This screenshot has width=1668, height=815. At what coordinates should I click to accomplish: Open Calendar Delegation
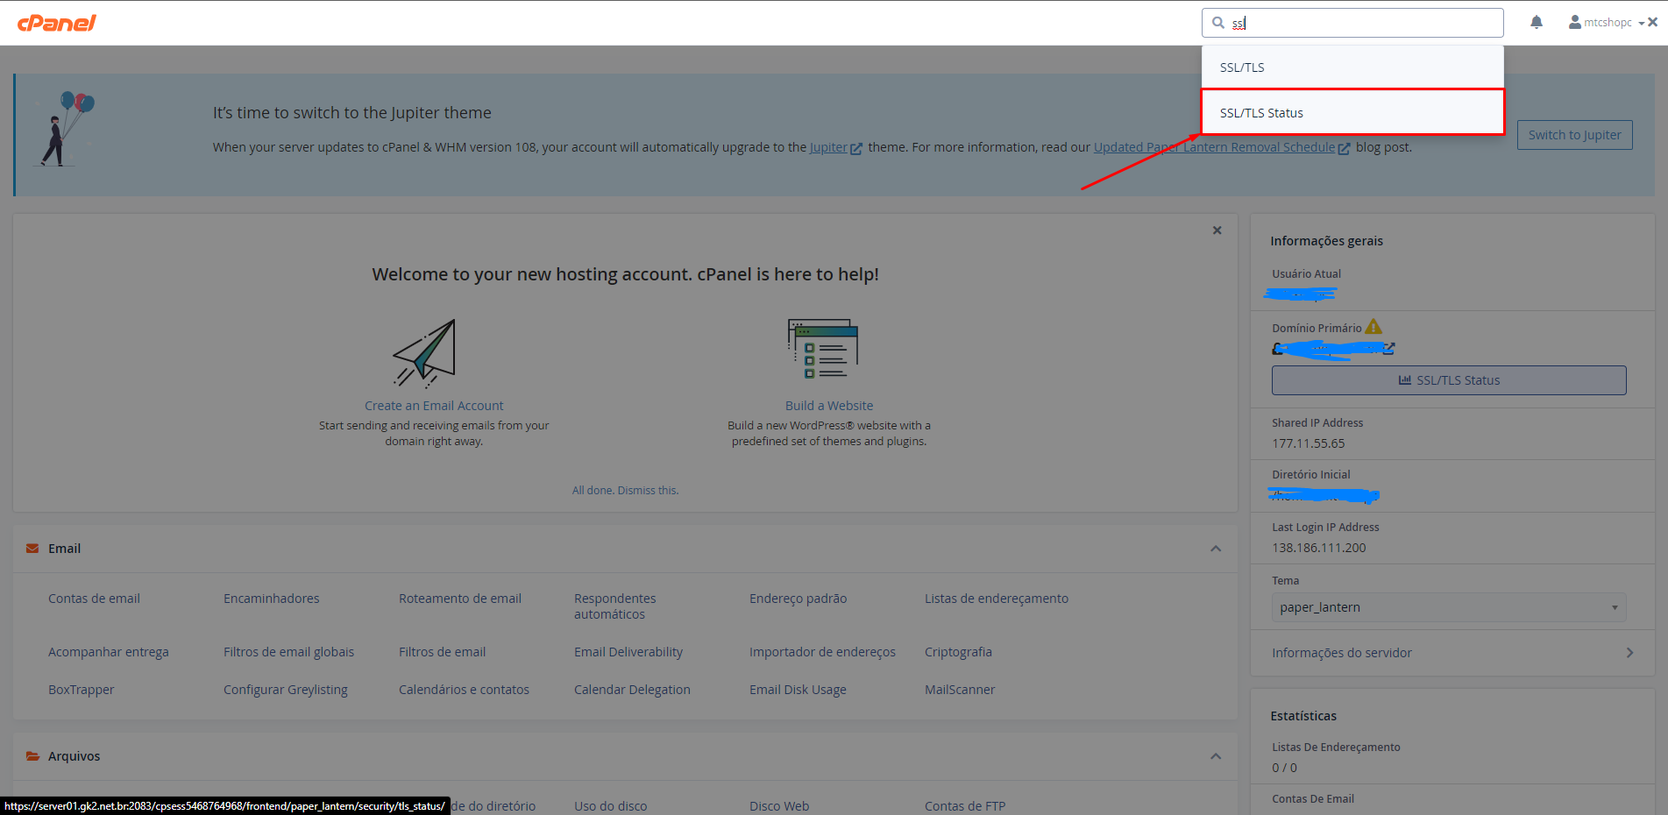click(632, 690)
